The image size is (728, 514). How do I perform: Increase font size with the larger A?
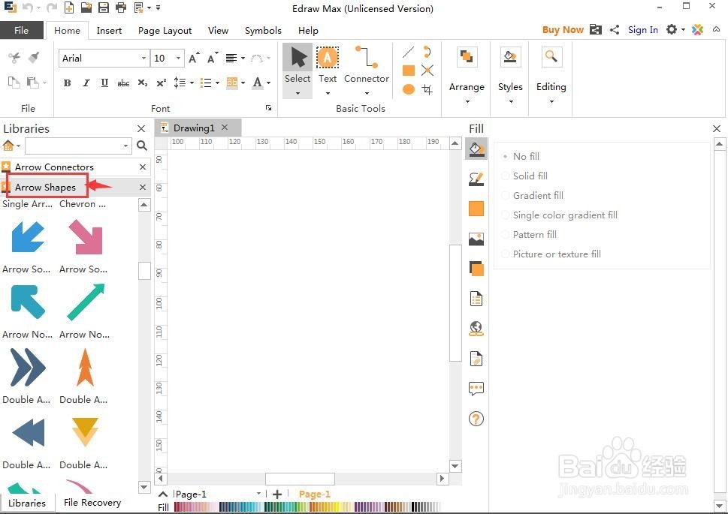pyautogui.click(x=194, y=58)
